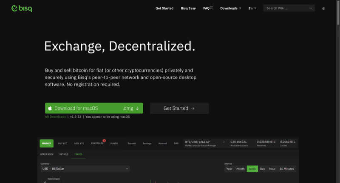Click the red notification badge on PORTFOLIO
Screen dimensions: 340x183
pos(104,141)
